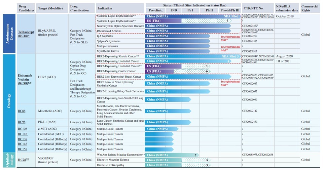Screen dimensions: 323x170
Task: Open the Disitamab Vedotin (RC48) link
Action: click(25, 79)
